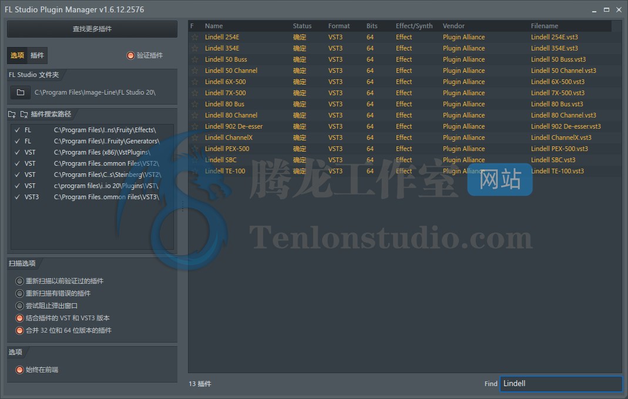Select path Files..ommon Files\VST2
628x399 pixels.
106,164
